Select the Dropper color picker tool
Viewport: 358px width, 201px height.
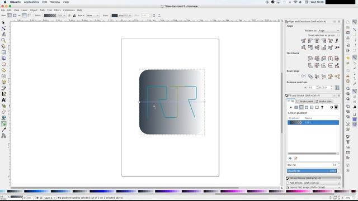[x=3, y=130]
